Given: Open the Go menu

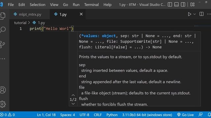Looking at the screenshot, I should 66,5.
